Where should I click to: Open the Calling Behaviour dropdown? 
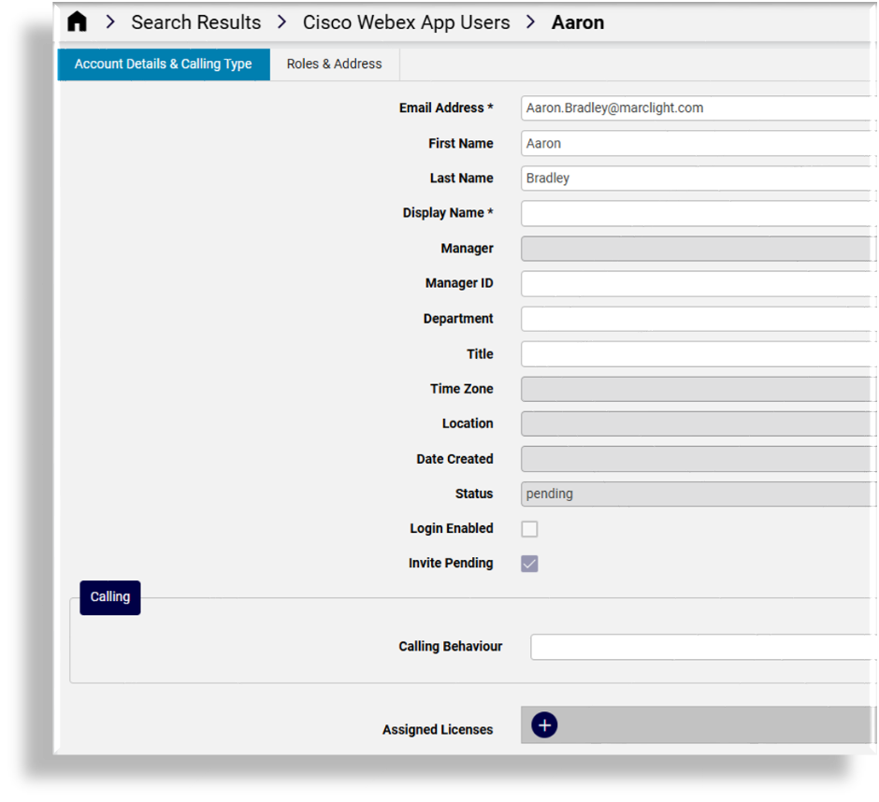point(699,646)
